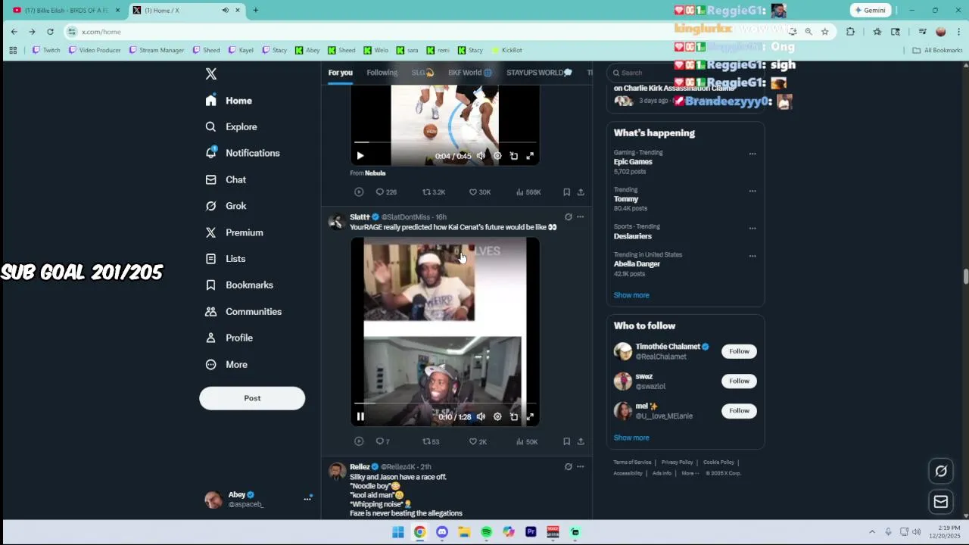Mute the 0:45 video's volume
Screen dimensions: 969x545
coord(481,156)
